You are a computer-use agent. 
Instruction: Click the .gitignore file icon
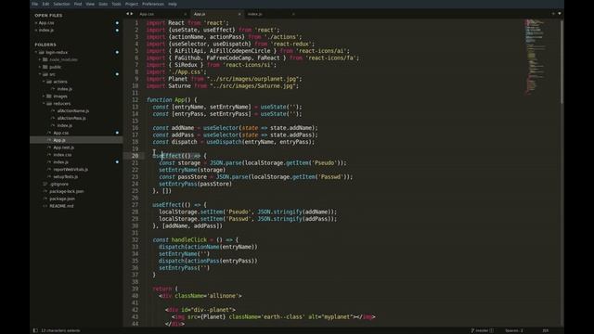(45, 184)
